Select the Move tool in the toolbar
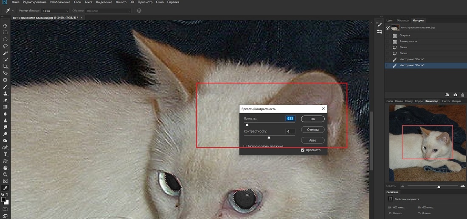This screenshot has height=219, width=467. click(x=5, y=25)
